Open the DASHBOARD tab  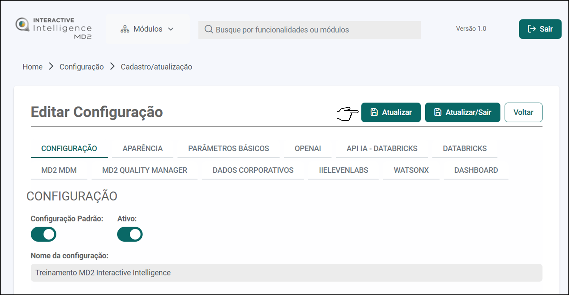point(476,170)
